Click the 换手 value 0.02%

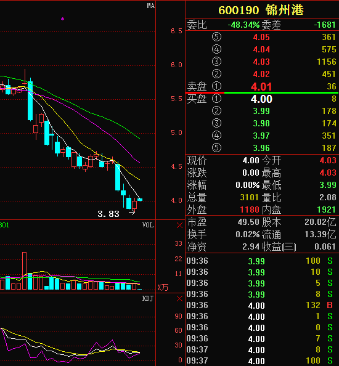(248, 234)
